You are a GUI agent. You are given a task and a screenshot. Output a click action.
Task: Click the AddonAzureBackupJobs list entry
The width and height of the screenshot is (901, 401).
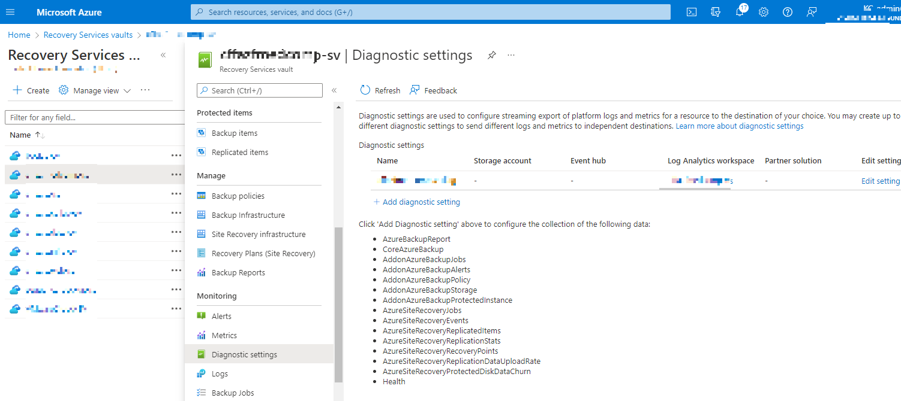click(x=424, y=259)
